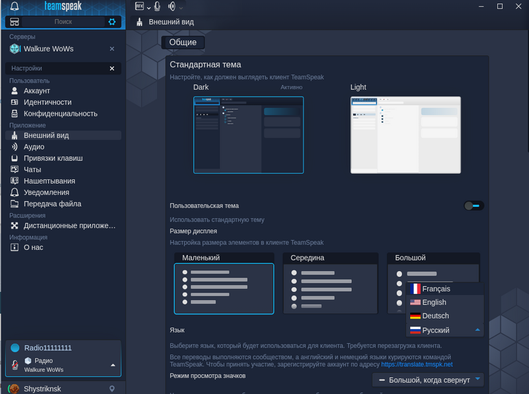This screenshot has width=529, height=394.
Task: Click the О нас info icon
Action: click(x=15, y=247)
